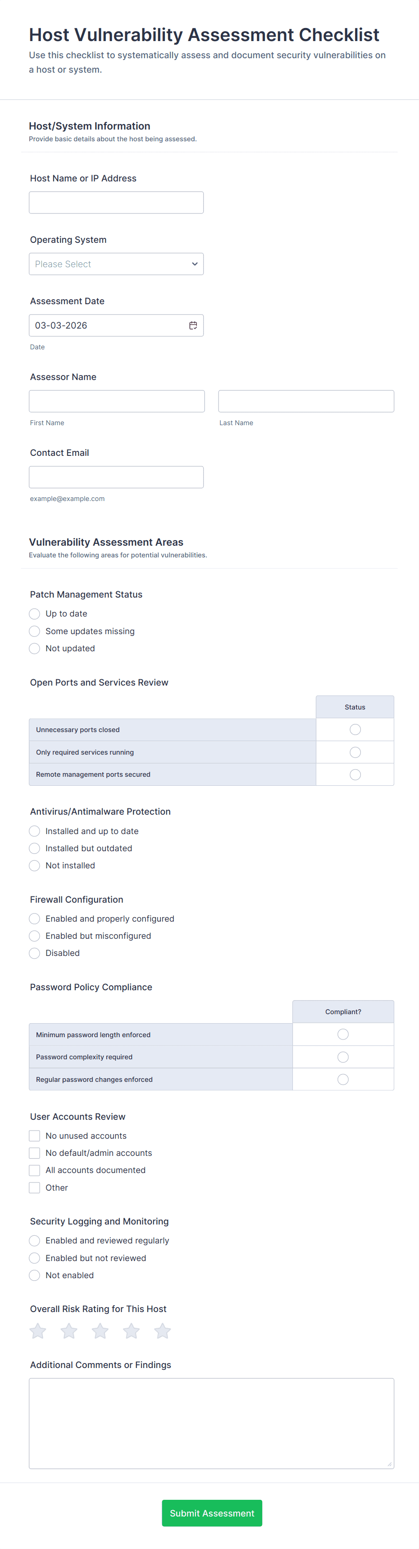Open the Operating System dropdown

tap(116, 264)
